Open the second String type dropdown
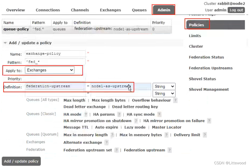This screenshot has height=167, width=250. 164,94
